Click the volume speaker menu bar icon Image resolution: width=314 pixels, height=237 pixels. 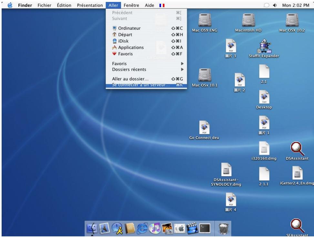[275, 5]
